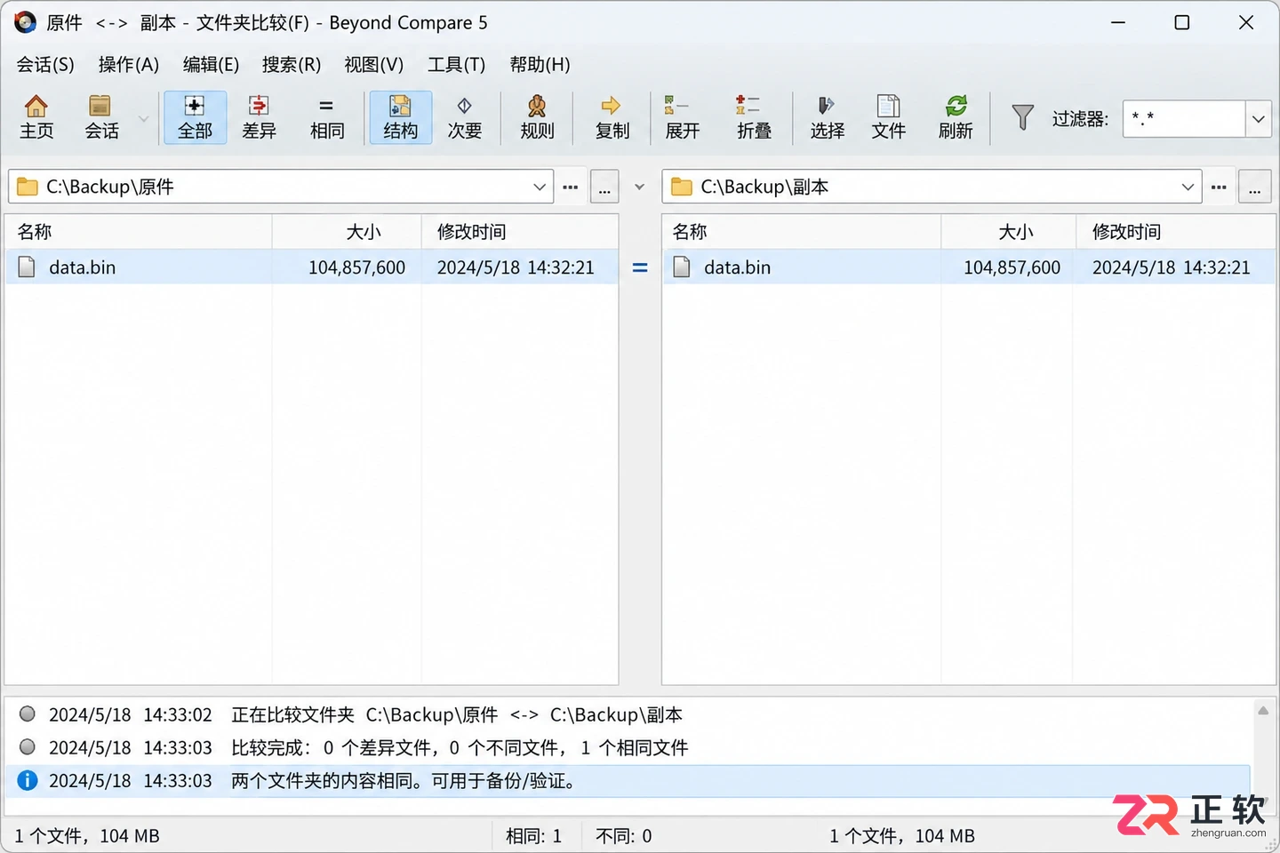This screenshot has width=1280, height=853.
Task: Click the blue info icon in log
Action: point(28,780)
